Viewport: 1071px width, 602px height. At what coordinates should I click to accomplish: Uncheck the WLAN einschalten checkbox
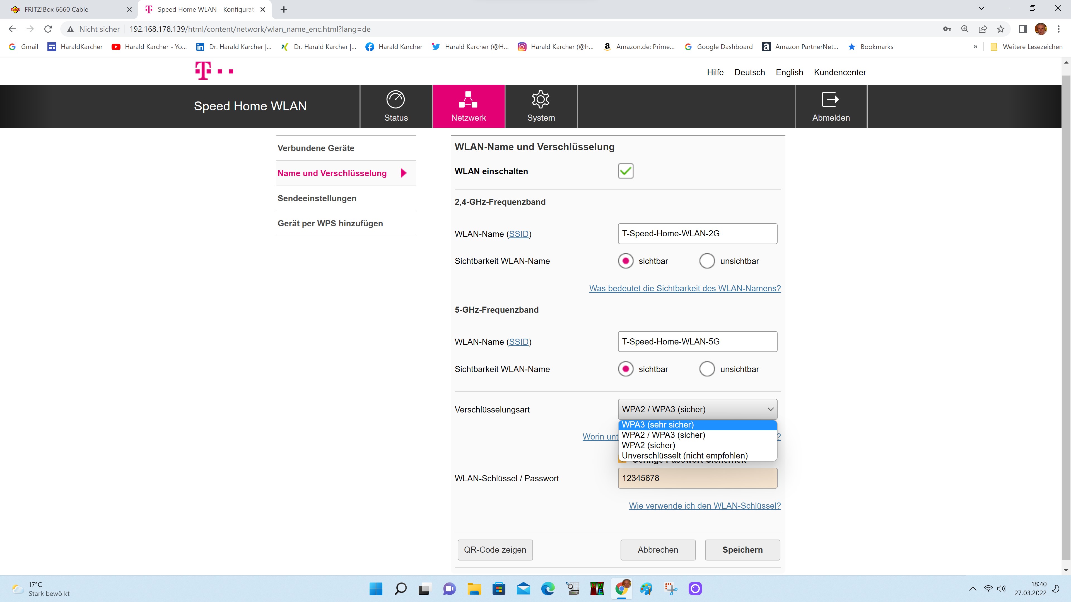(625, 171)
